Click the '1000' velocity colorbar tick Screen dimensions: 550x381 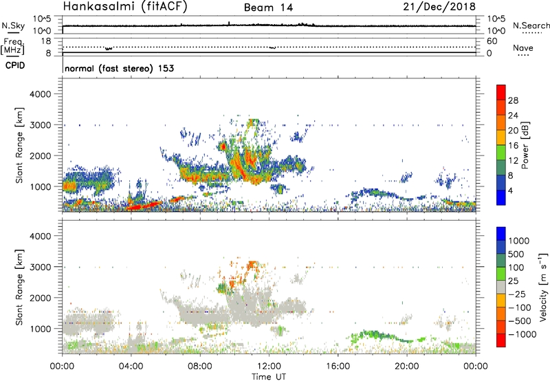(x=519, y=241)
